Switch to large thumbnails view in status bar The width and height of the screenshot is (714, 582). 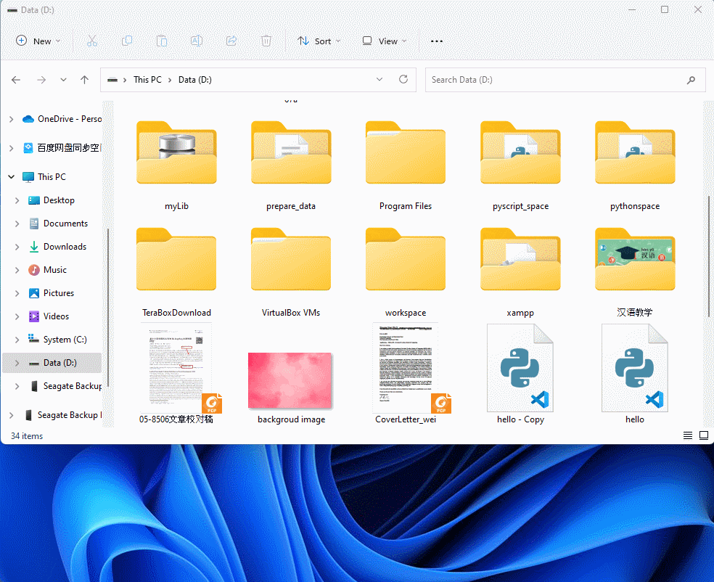703,435
